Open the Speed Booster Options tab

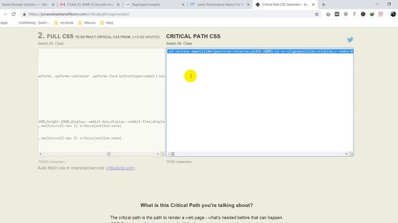25,4
